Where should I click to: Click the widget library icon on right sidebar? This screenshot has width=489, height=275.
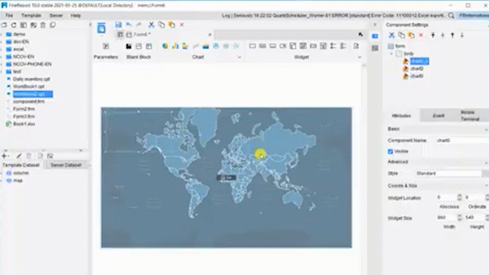tap(375, 48)
